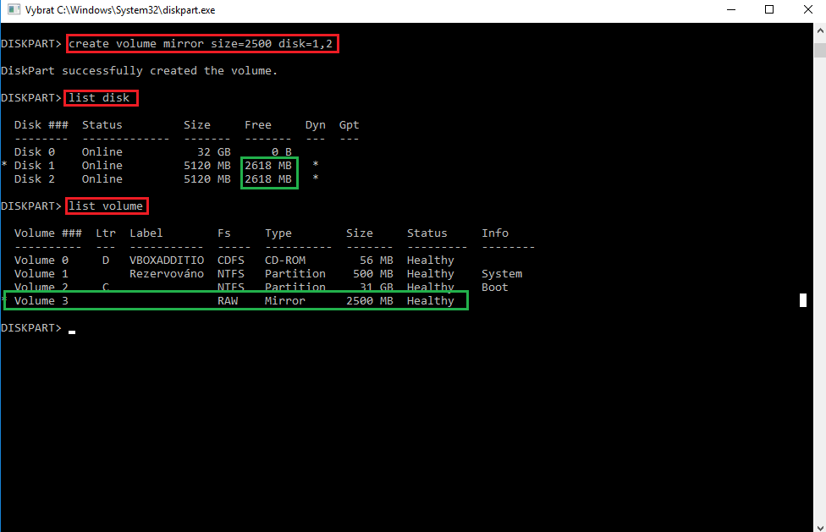Click the 'list disk' command
This screenshot has width=826, height=532.
point(100,98)
